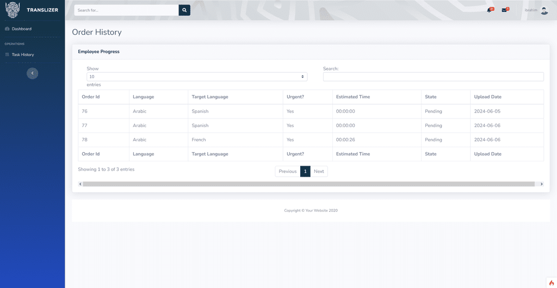Click the horizontal scrollbar thumb
Screen dimensions: 557x288
(x=309, y=184)
